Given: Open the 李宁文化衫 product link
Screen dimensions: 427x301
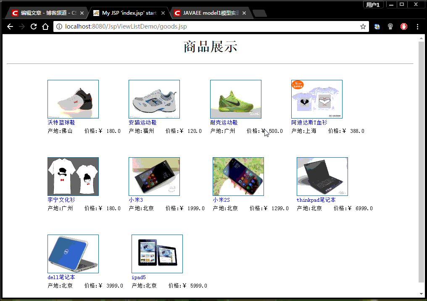Looking at the screenshot, I should point(61,200).
